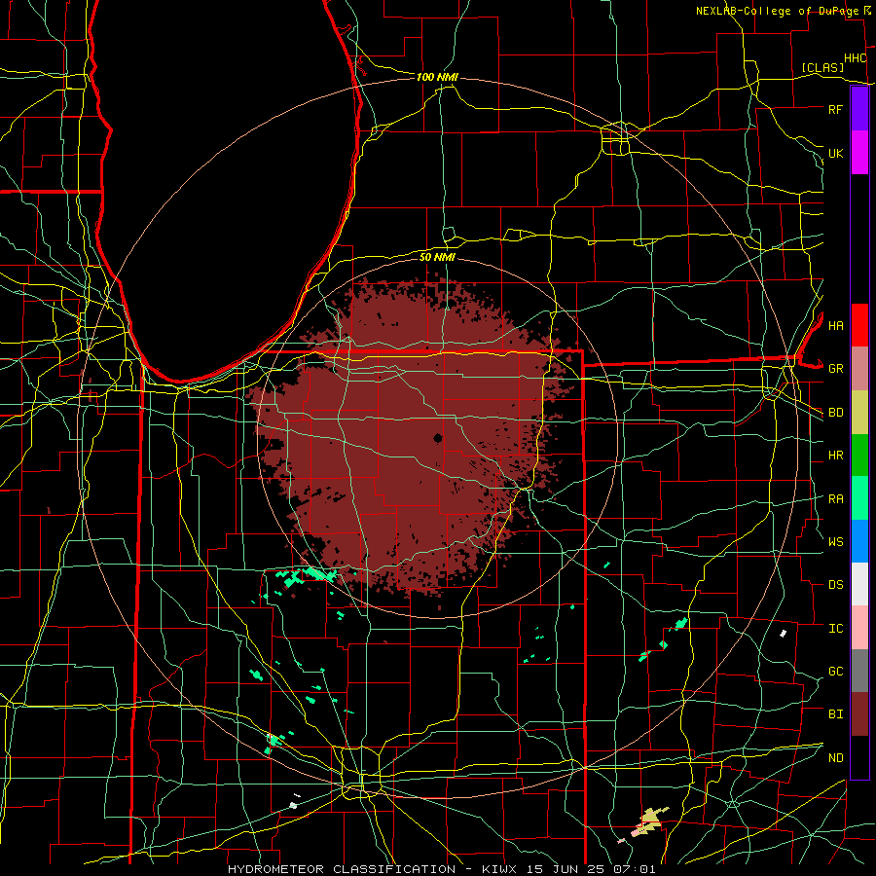Screen dimensions: 876x876
Task: Click the "WS" legend label
Action: 835,541
